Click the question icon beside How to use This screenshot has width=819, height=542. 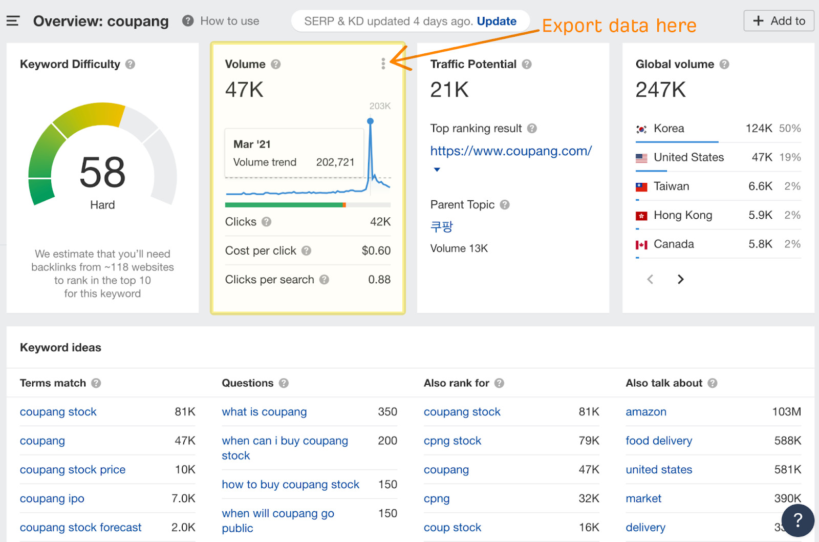(x=187, y=21)
